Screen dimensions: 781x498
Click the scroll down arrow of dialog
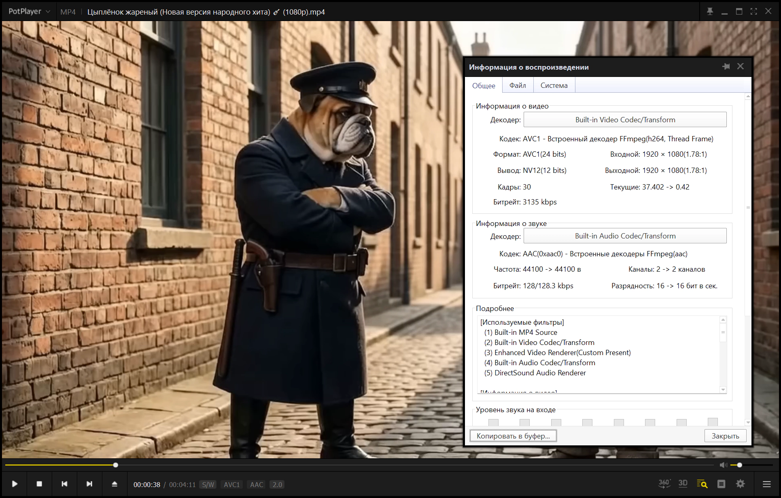[748, 423]
